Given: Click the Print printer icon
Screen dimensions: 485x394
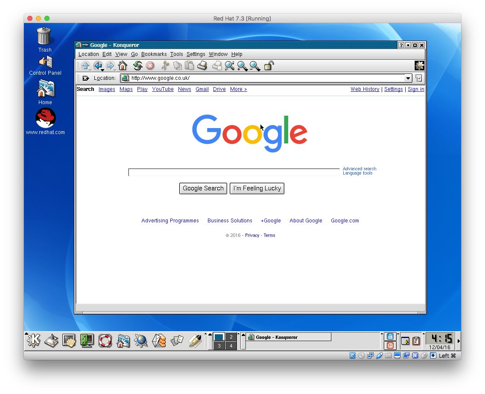Looking at the screenshot, I should 202,66.
